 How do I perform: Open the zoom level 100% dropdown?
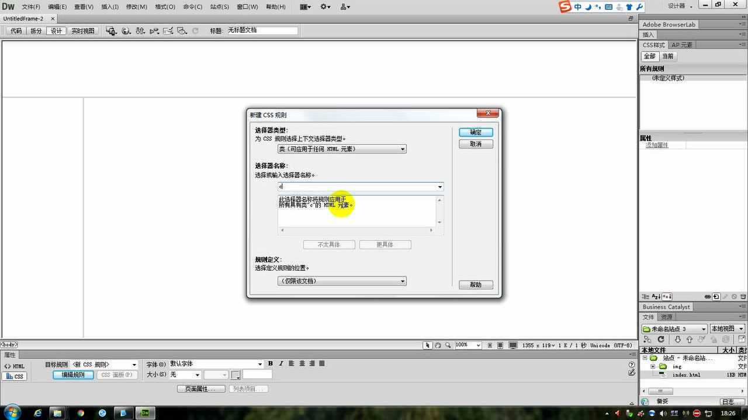pyautogui.click(x=467, y=345)
